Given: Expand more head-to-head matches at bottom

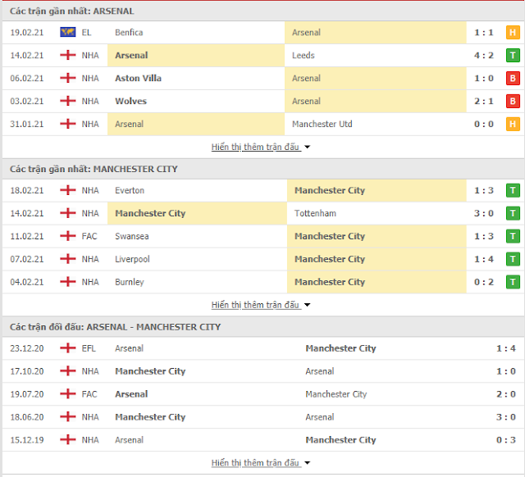Looking at the screenshot, I should coord(261,462).
